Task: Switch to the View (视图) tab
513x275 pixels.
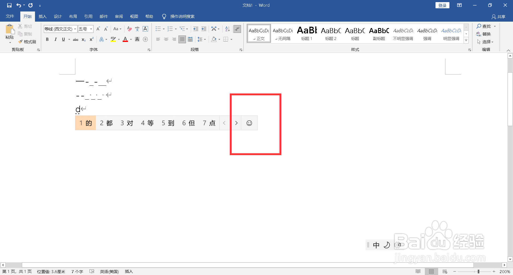Action: pos(134,17)
